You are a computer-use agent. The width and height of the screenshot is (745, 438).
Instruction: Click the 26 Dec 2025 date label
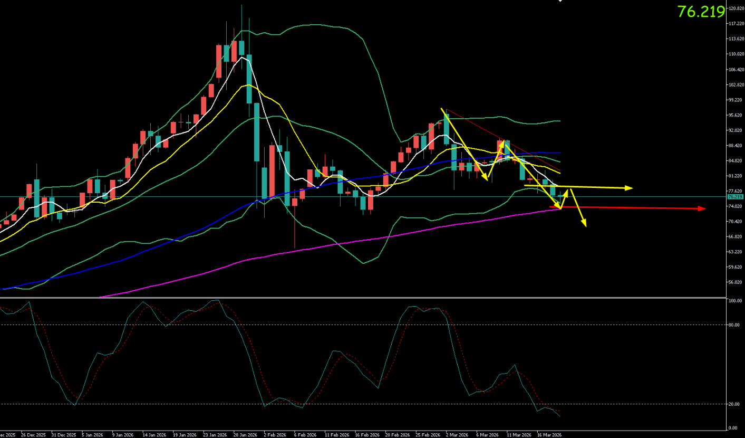pos(33,435)
